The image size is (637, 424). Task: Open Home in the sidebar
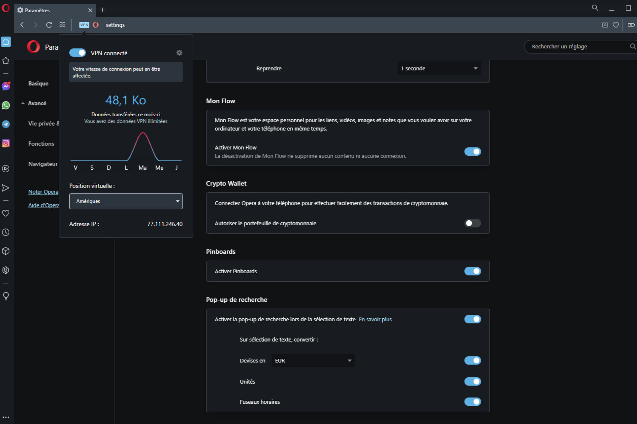(x=6, y=42)
